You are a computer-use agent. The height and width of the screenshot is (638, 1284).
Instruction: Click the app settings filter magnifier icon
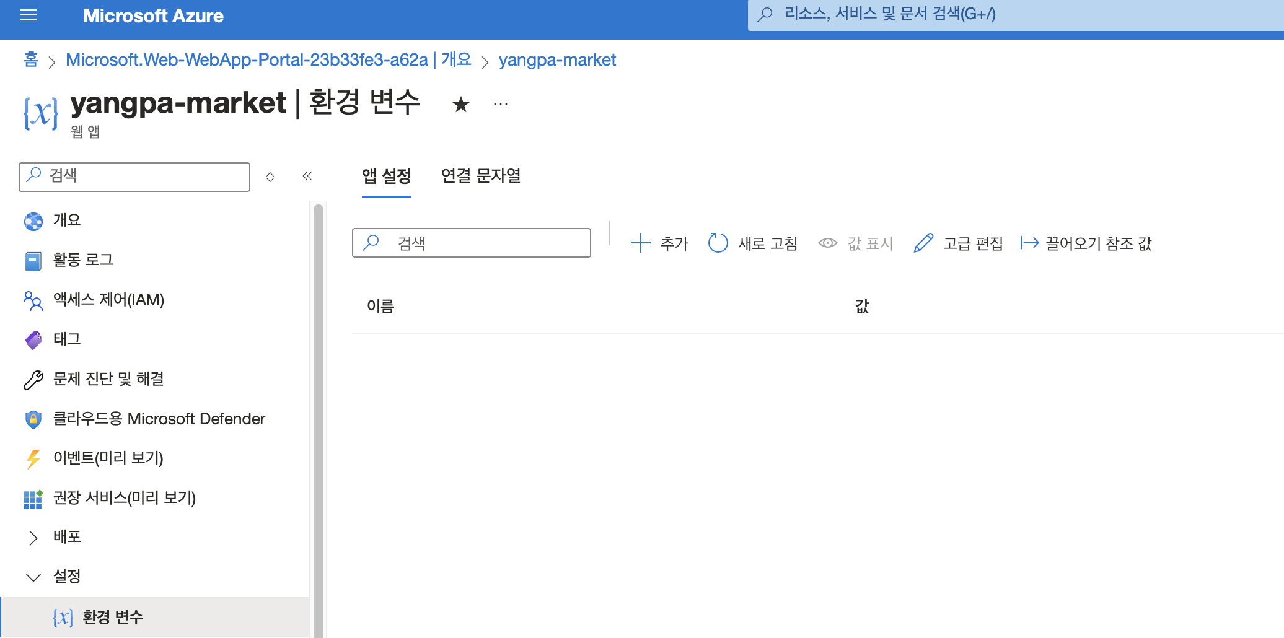click(x=371, y=242)
